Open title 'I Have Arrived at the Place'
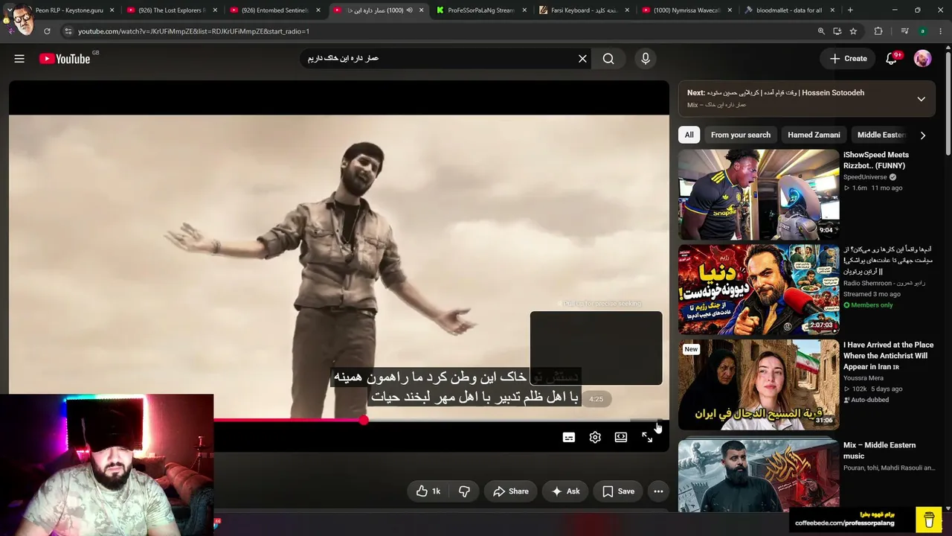The height and width of the screenshot is (536, 952). pyautogui.click(x=888, y=356)
